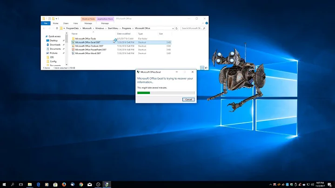Open Manage tab under Shortcut Tools
Image resolution: width=335 pixels, height=188 pixels.
88,23
